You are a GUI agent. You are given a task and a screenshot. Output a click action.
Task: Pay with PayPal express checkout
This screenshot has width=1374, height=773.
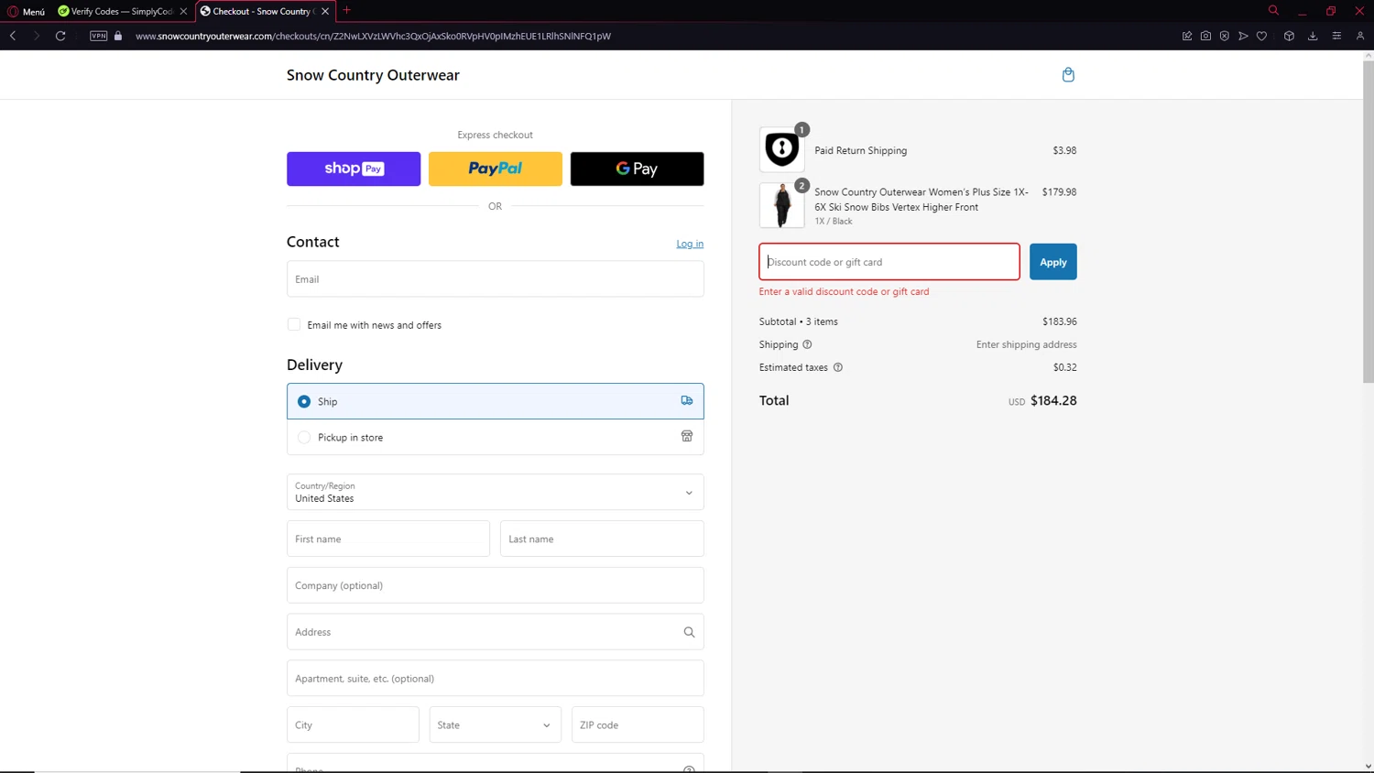496,169
